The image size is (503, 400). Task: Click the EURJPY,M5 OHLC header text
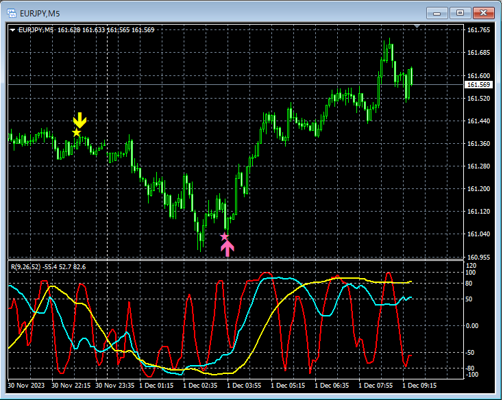coord(86,30)
